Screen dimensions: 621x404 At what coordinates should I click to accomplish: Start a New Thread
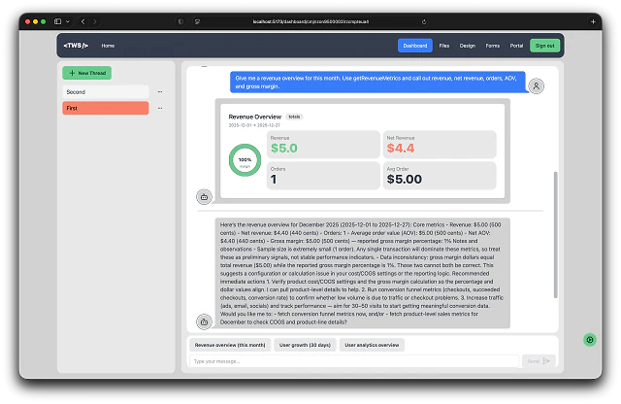86,73
